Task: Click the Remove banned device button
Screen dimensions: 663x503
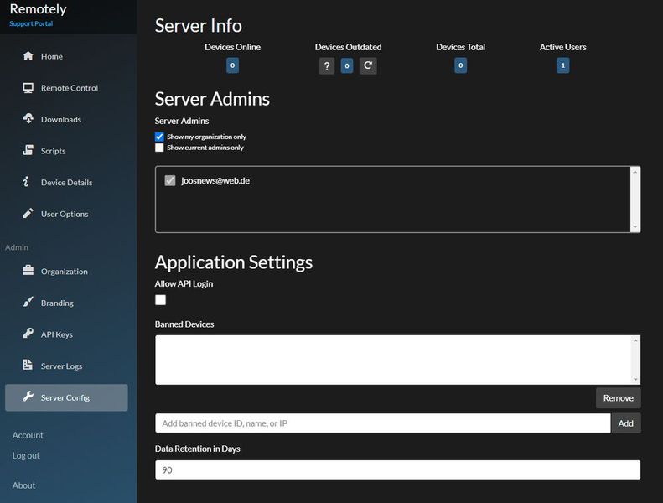Action: click(x=619, y=397)
